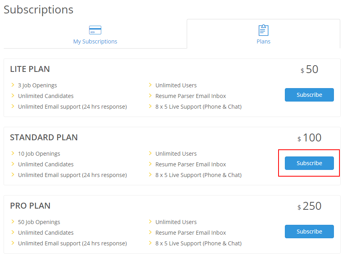Click chevron beside 10 Job Openings

[x=13, y=153]
